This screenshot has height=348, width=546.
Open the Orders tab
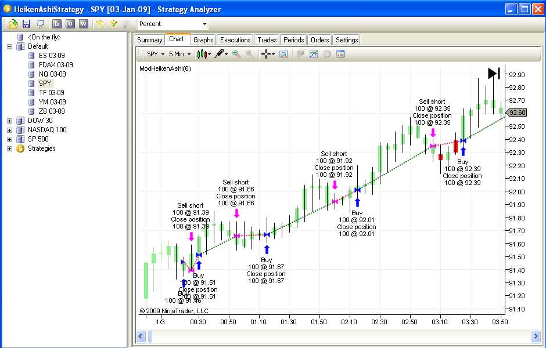point(319,40)
